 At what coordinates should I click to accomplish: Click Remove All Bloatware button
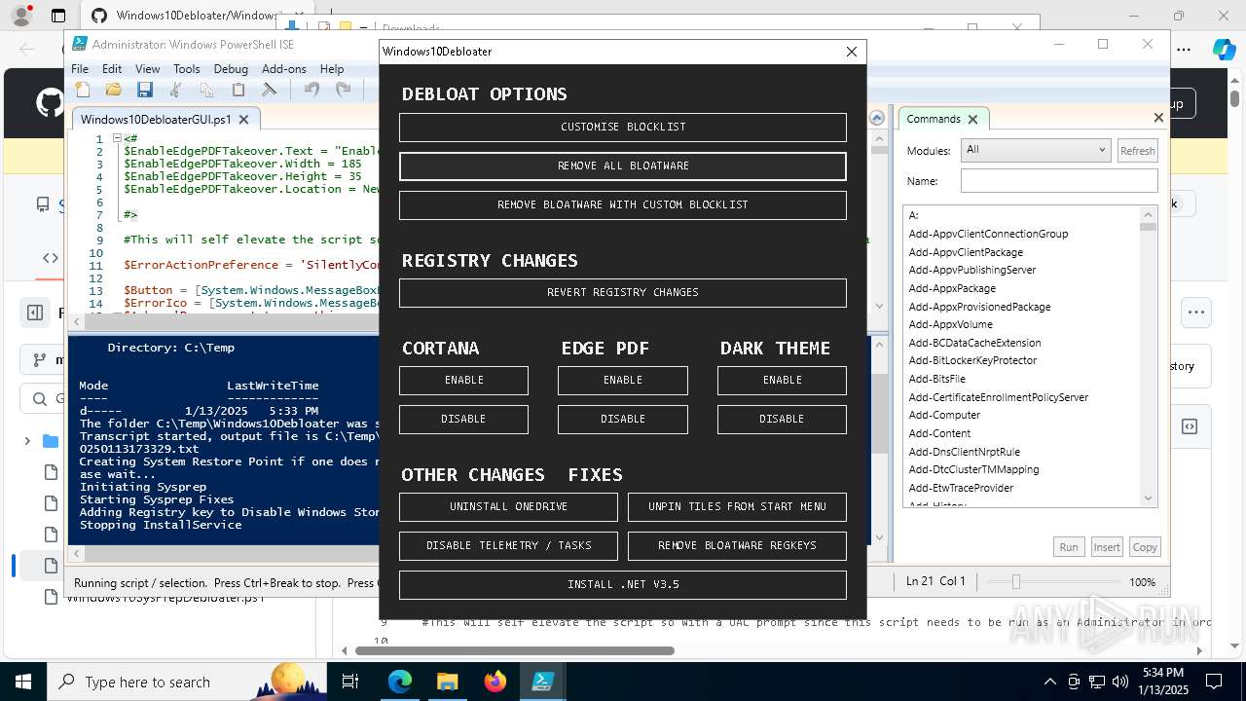(x=623, y=166)
